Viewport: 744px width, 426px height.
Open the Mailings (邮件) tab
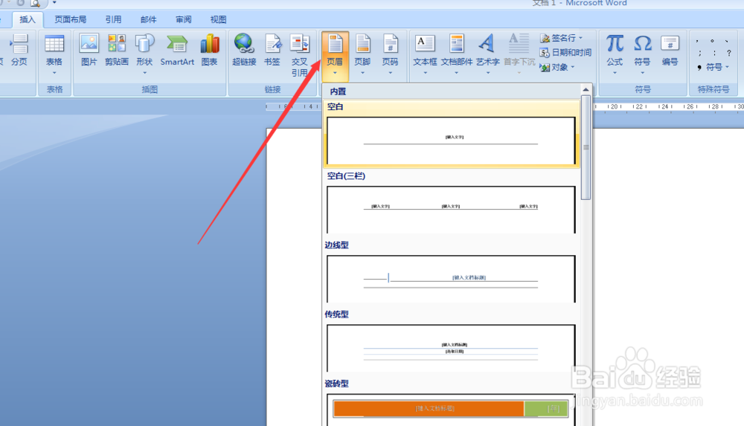pos(148,19)
